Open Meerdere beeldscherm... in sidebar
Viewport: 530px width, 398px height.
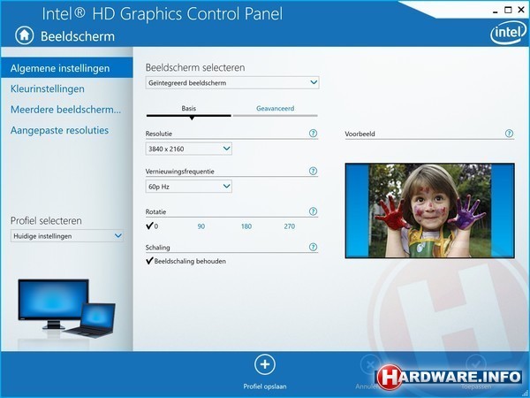click(65, 110)
